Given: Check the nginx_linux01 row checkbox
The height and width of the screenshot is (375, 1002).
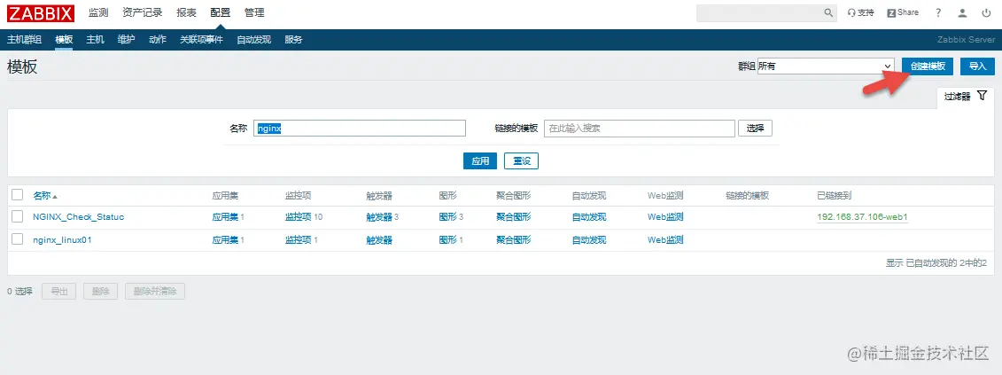Looking at the screenshot, I should click(17, 239).
